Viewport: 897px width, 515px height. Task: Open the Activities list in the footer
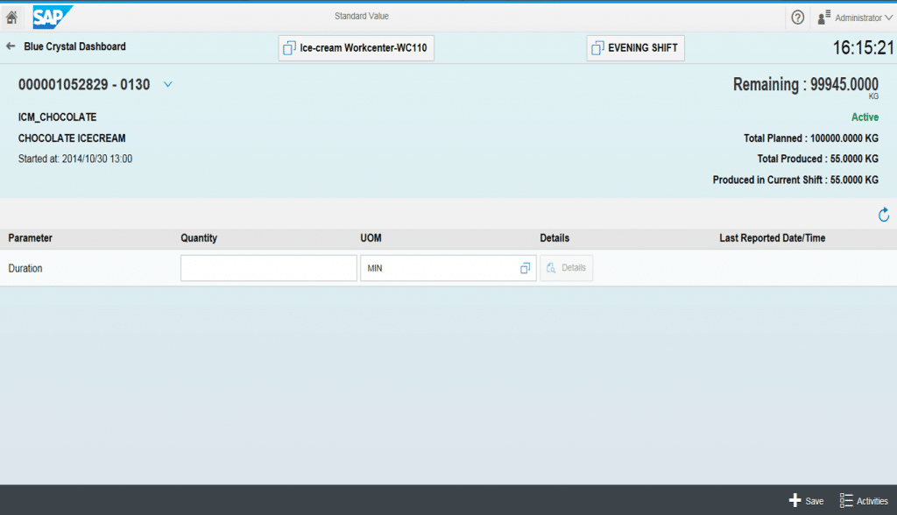point(863,500)
